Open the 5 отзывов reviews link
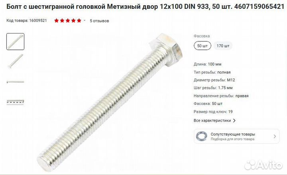Viewport: 287px width, 175px height. (99, 21)
